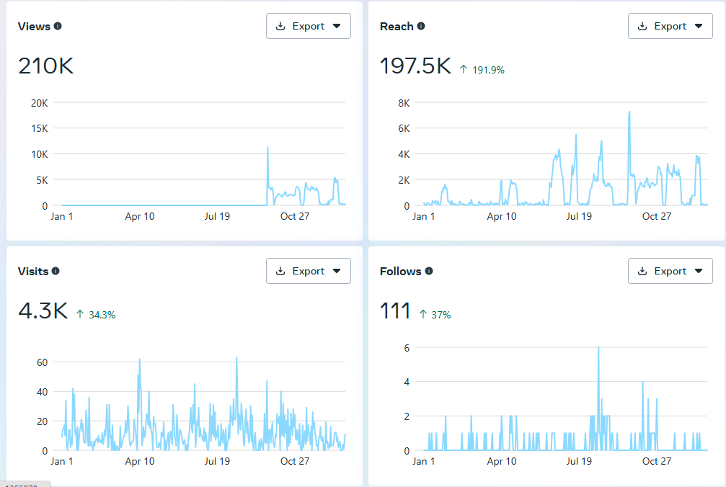Click the 60 axis label on Visits chart
The height and width of the screenshot is (487, 726).
(x=42, y=362)
